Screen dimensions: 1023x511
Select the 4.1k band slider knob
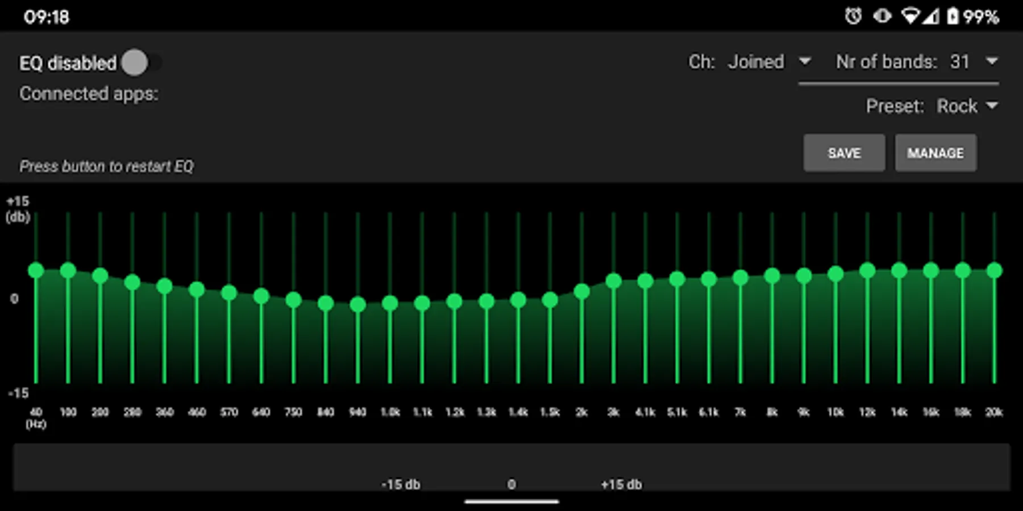(x=645, y=280)
